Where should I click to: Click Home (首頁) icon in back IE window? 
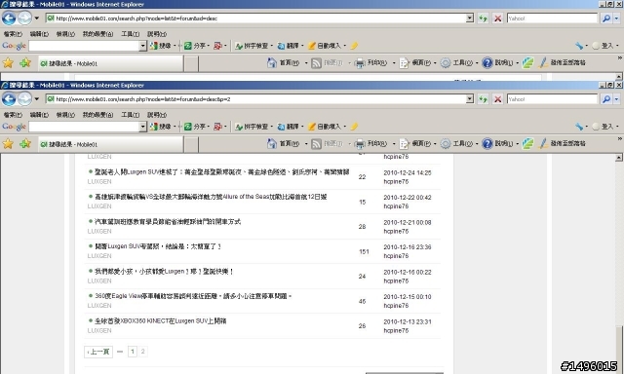click(272, 62)
